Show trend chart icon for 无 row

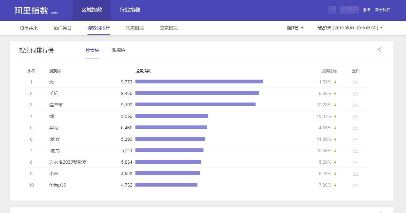coord(356,82)
